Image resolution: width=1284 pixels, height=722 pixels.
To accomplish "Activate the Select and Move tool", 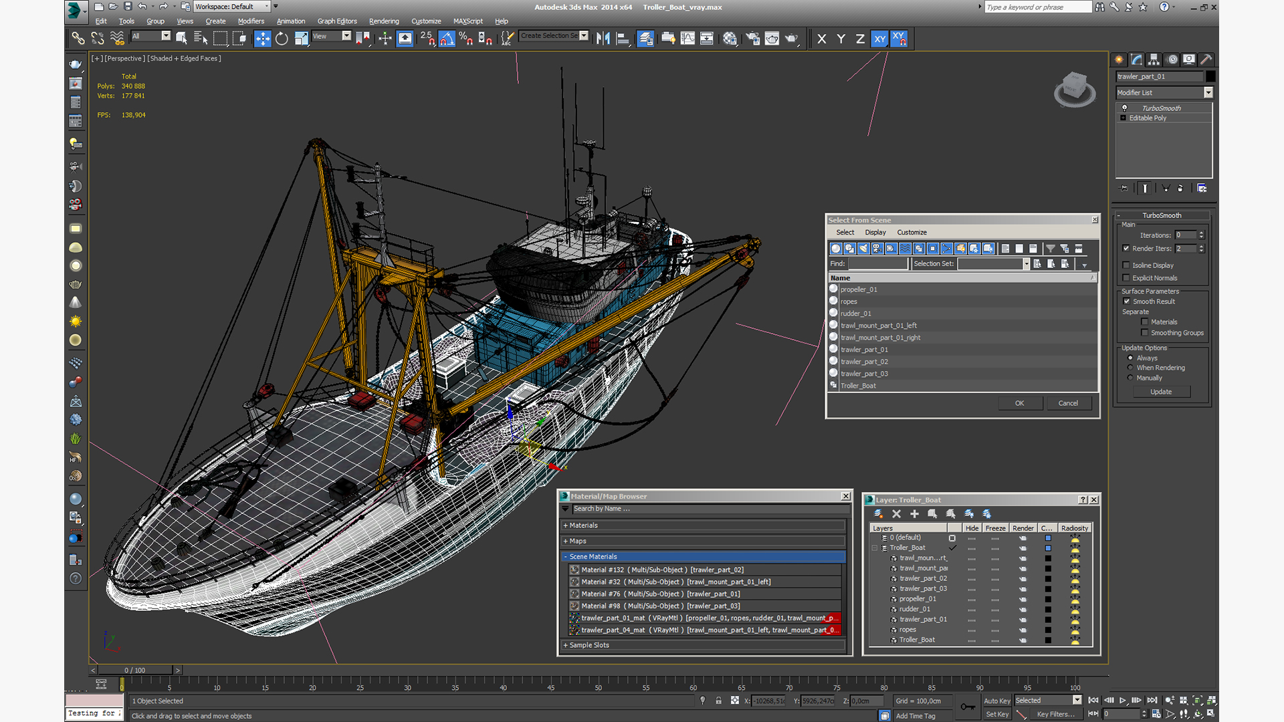I will click(x=262, y=38).
